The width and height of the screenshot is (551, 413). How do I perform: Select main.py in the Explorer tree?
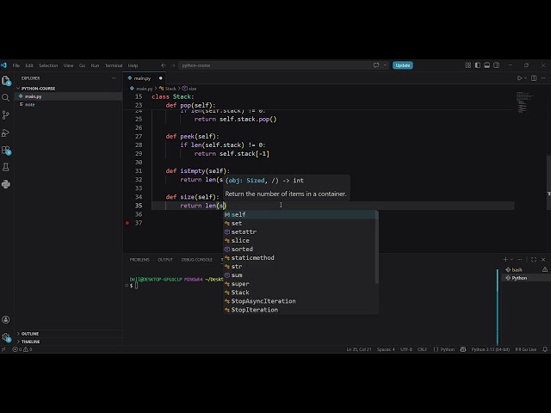[x=69, y=96]
